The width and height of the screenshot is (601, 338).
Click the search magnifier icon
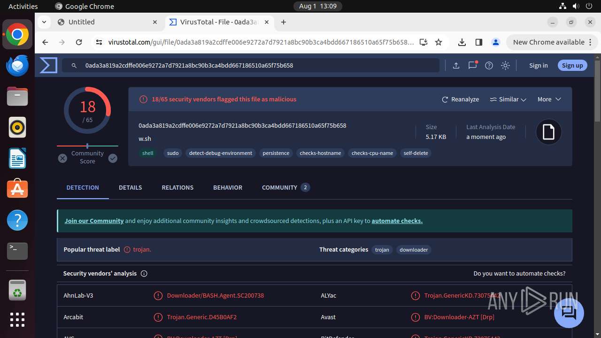pyautogui.click(x=74, y=66)
